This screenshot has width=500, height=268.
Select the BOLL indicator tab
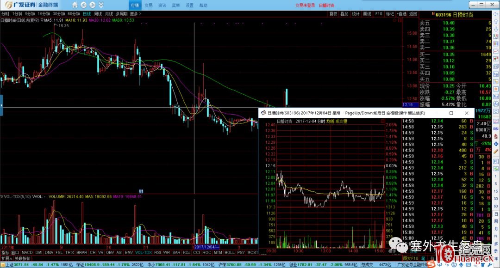(x=230, y=252)
